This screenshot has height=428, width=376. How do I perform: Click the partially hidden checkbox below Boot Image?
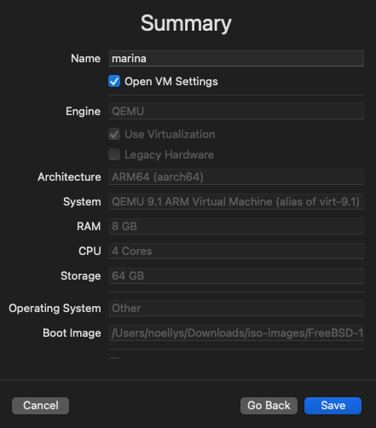point(114,358)
